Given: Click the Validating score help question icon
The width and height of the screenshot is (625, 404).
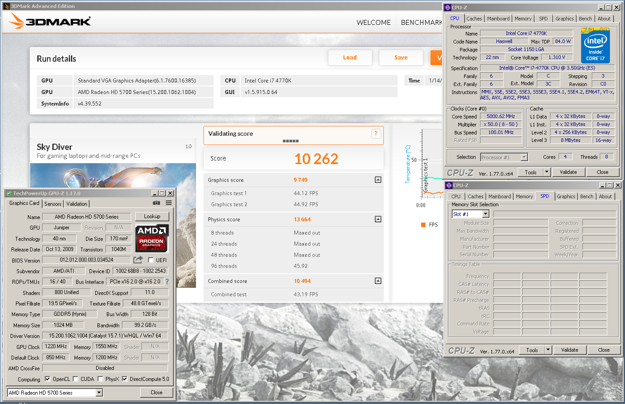Looking at the screenshot, I should [x=376, y=133].
